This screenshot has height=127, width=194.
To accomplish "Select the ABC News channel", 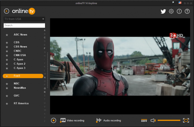I will click(20, 35).
